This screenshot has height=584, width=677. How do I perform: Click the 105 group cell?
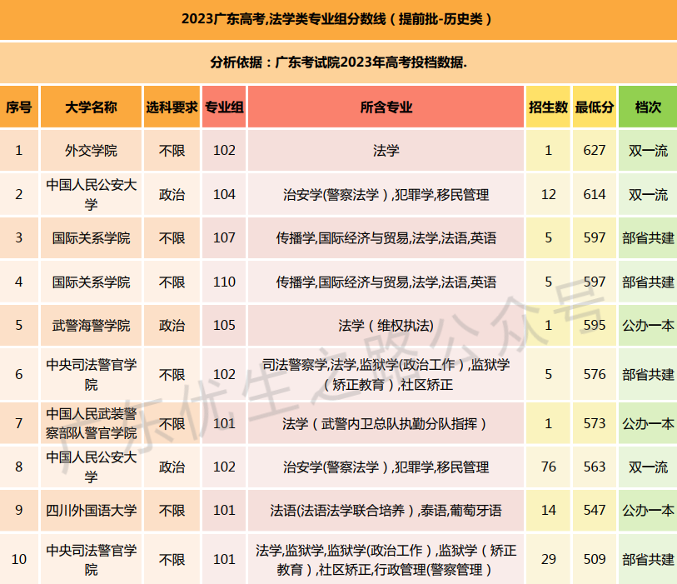[x=224, y=325]
